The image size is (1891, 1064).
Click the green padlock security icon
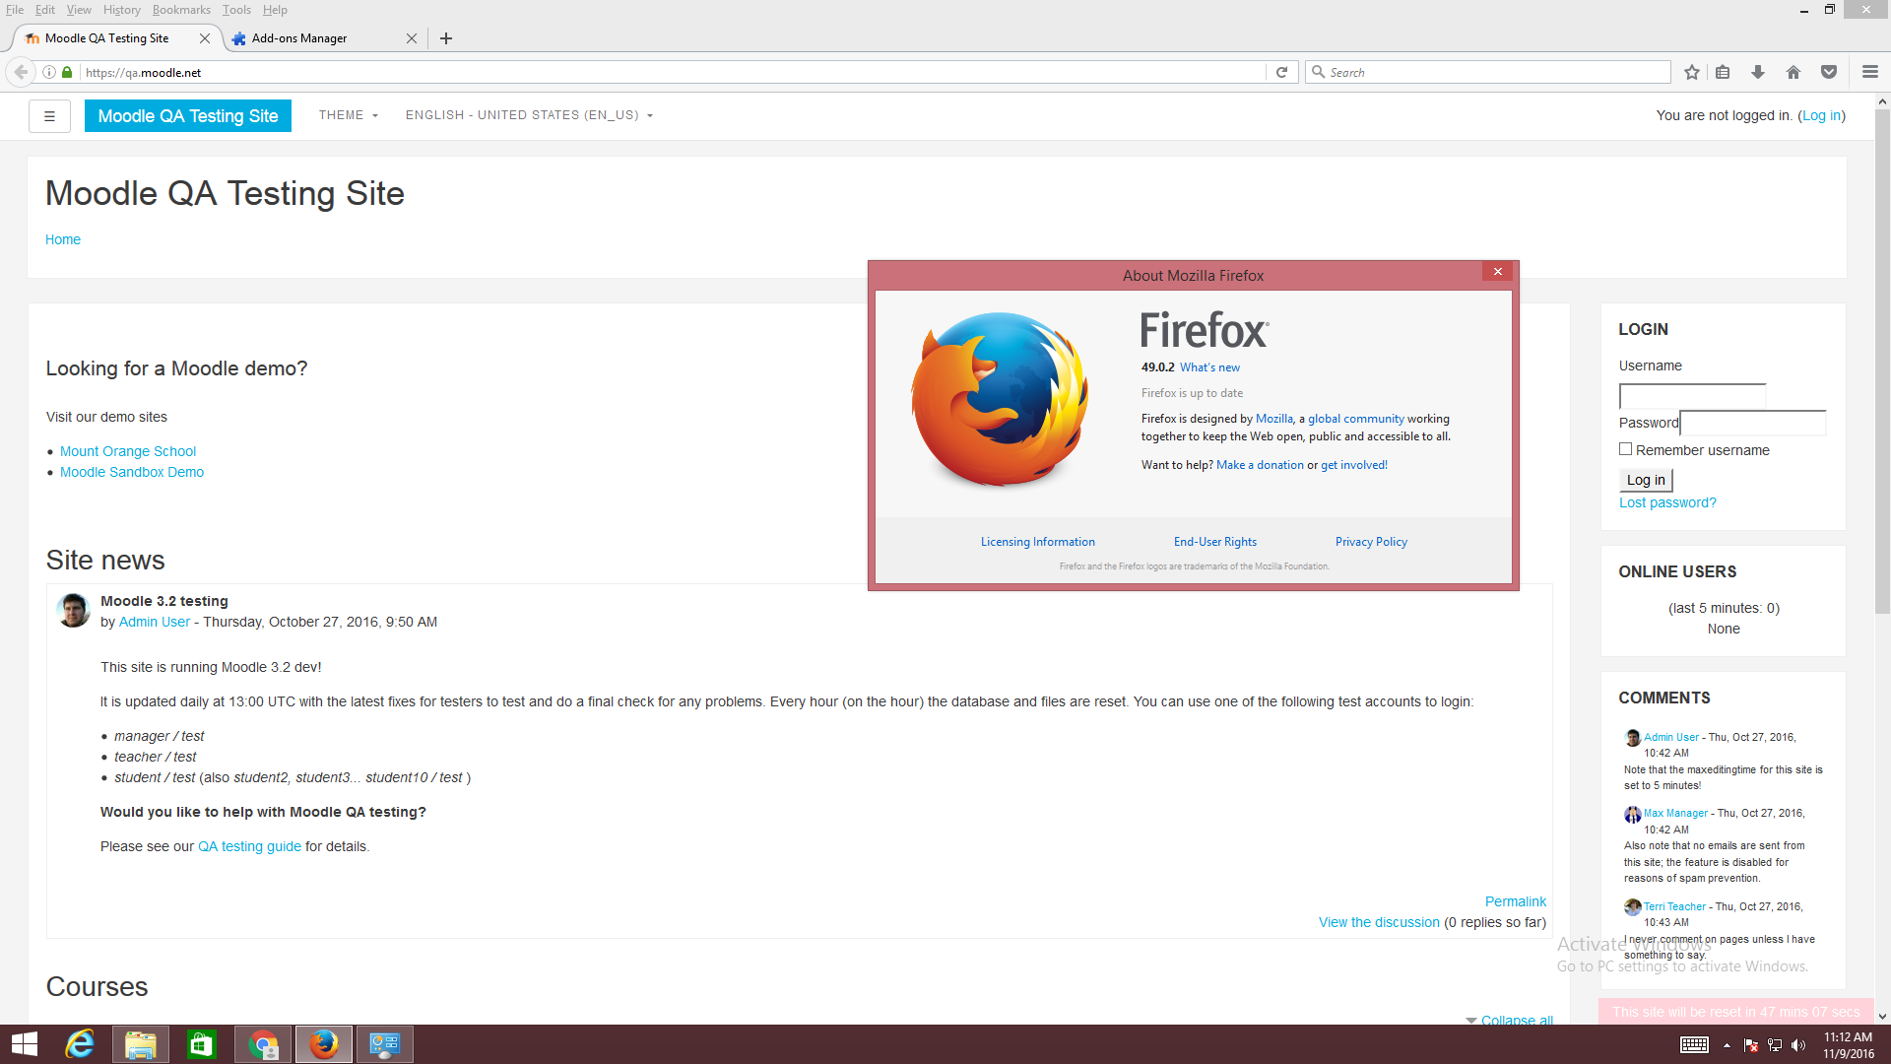click(x=67, y=72)
